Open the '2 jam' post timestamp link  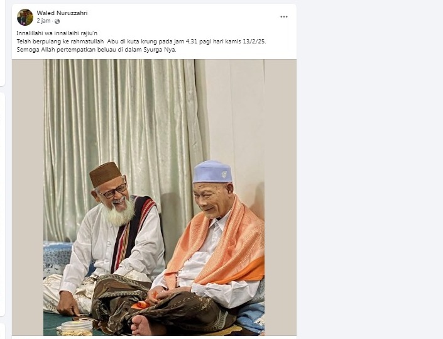(43, 21)
